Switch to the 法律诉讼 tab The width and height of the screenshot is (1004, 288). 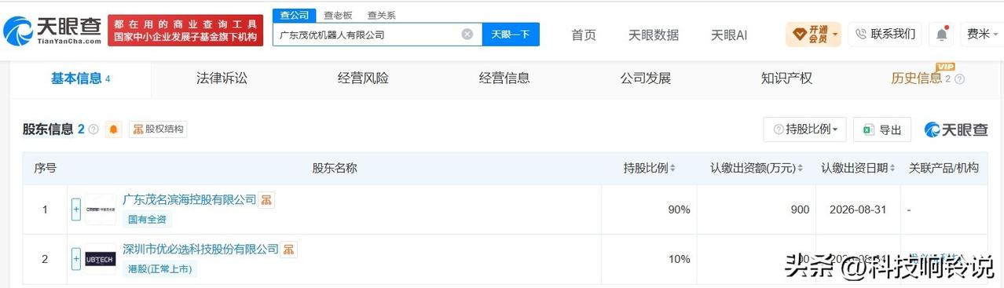click(222, 78)
